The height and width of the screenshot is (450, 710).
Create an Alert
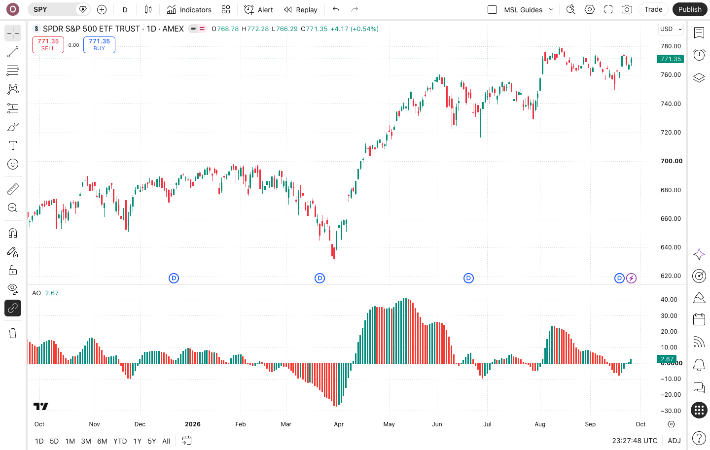coord(258,9)
